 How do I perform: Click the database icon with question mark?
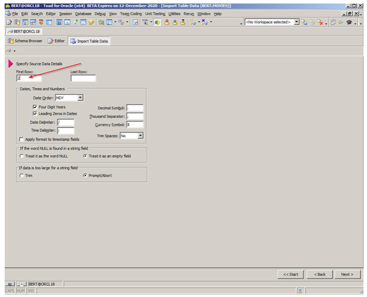tap(183, 22)
